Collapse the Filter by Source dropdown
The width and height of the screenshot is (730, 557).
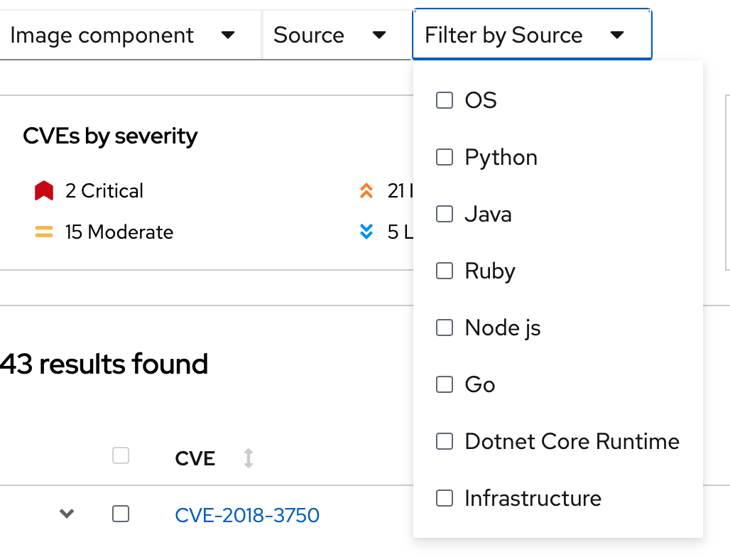[x=531, y=36]
